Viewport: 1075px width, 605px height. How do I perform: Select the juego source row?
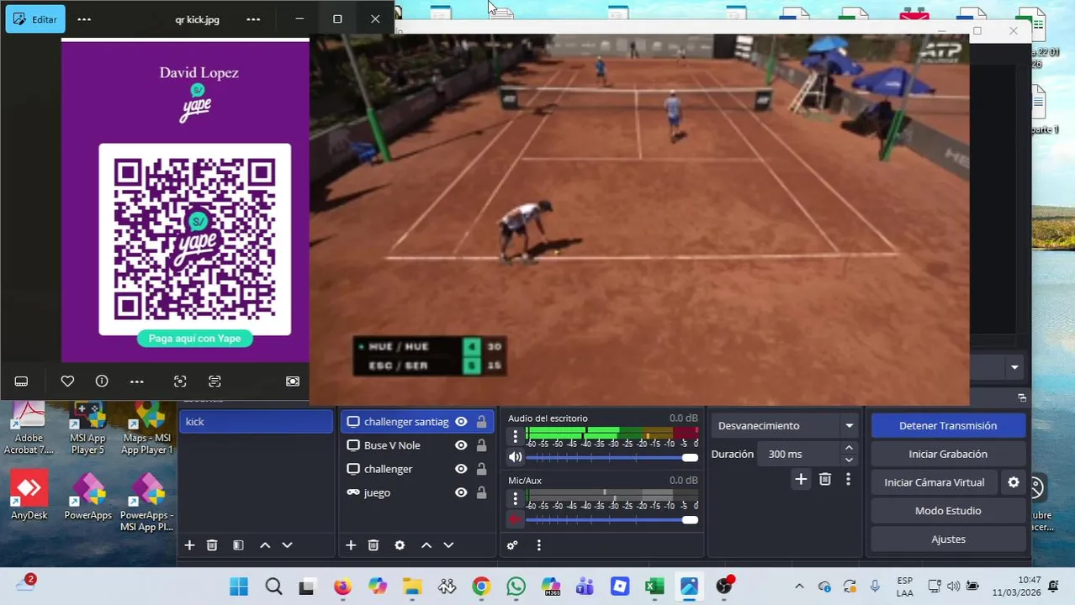(417, 492)
